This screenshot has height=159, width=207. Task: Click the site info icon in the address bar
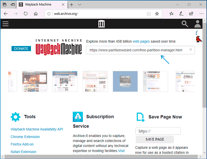[49, 14]
